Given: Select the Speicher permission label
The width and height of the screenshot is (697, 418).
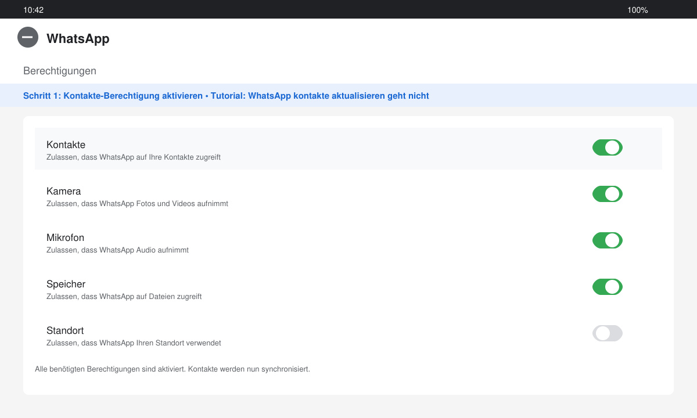Looking at the screenshot, I should pyautogui.click(x=66, y=284).
